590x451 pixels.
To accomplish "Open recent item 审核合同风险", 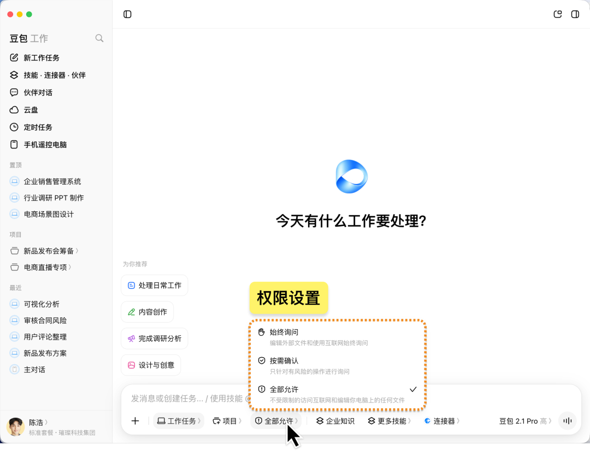I will pyautogui.click(x=56, y=320).
